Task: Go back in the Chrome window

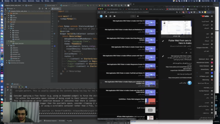Action: (x=99, y=12)
